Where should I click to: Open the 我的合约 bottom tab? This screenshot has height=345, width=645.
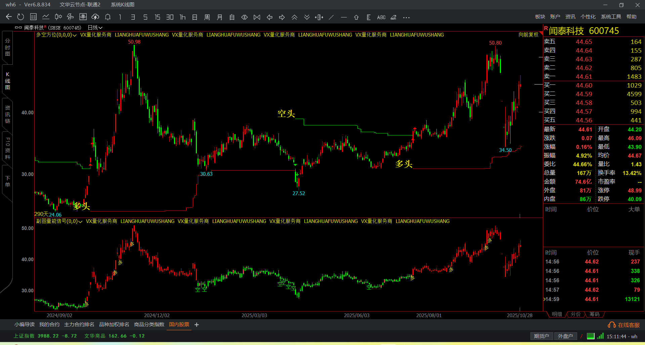[49, 325]
